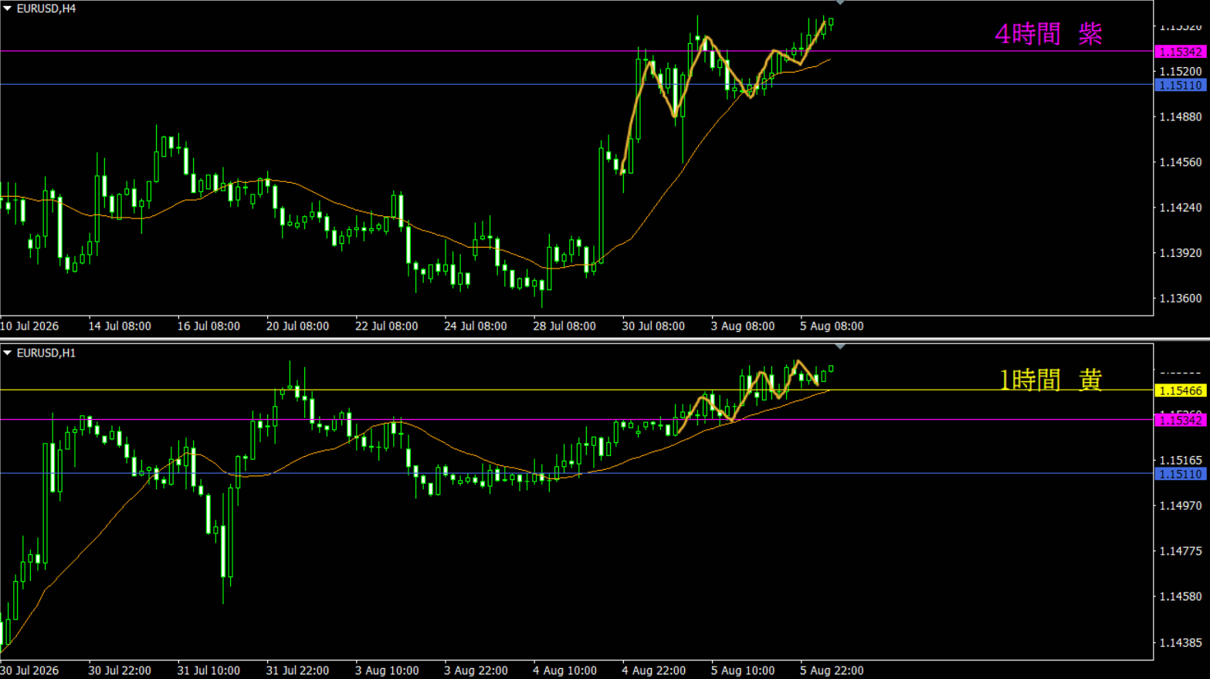Click the 1.13920 price on the H4 scale
The height and width of the screenshot is (679, 1210).
[1181, 253]
